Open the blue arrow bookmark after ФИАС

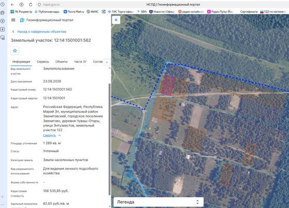click(104, 12)
